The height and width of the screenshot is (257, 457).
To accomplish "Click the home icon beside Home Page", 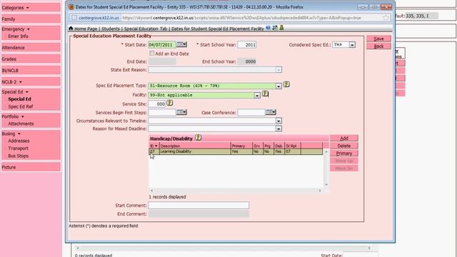I will 71,29.
